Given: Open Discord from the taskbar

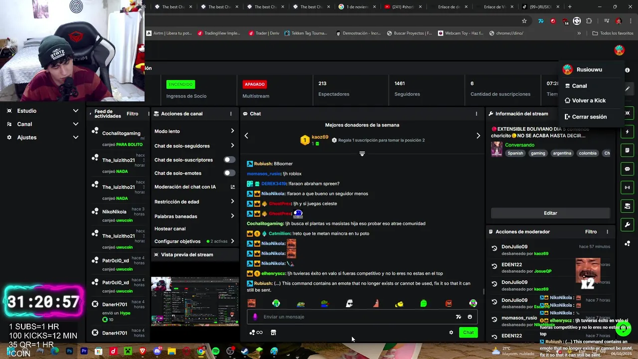Looking at the screenshot, I should [x=158, y=351].
